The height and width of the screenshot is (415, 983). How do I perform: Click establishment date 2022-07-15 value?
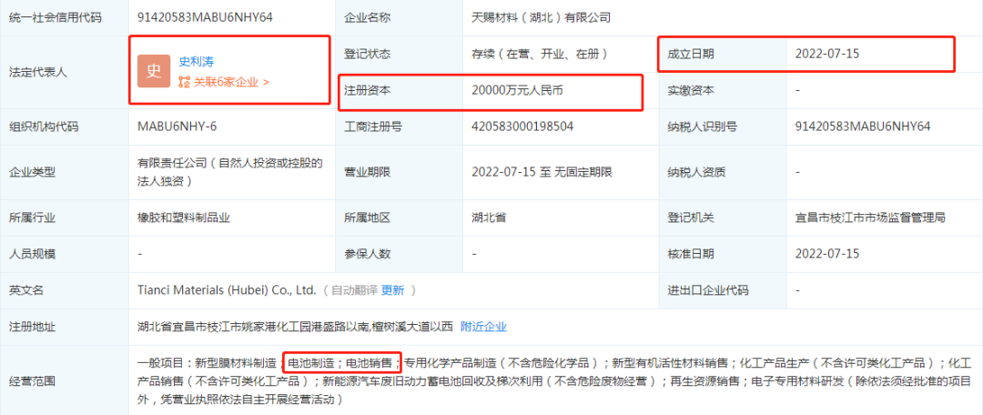826,54
